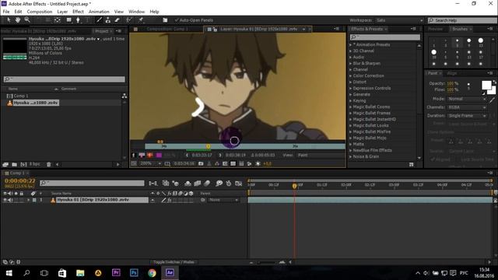
Task: Mute audio of Hyouka layer
Action: 10,200
